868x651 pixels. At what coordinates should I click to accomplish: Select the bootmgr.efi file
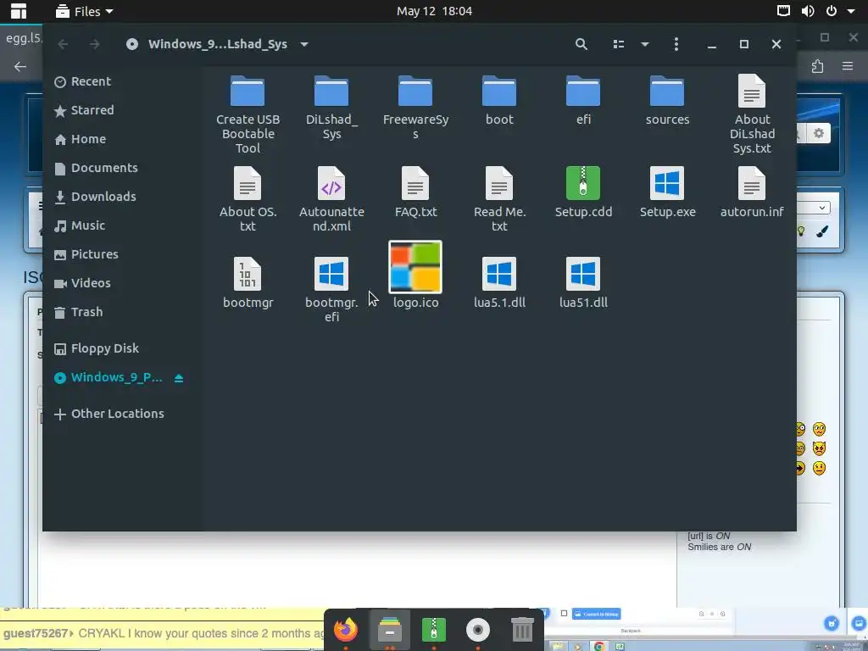coord(331,290)
